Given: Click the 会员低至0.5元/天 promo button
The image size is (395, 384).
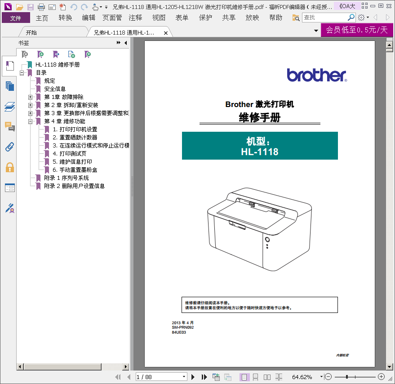Looking at the screenshot, I should point(357,30).
